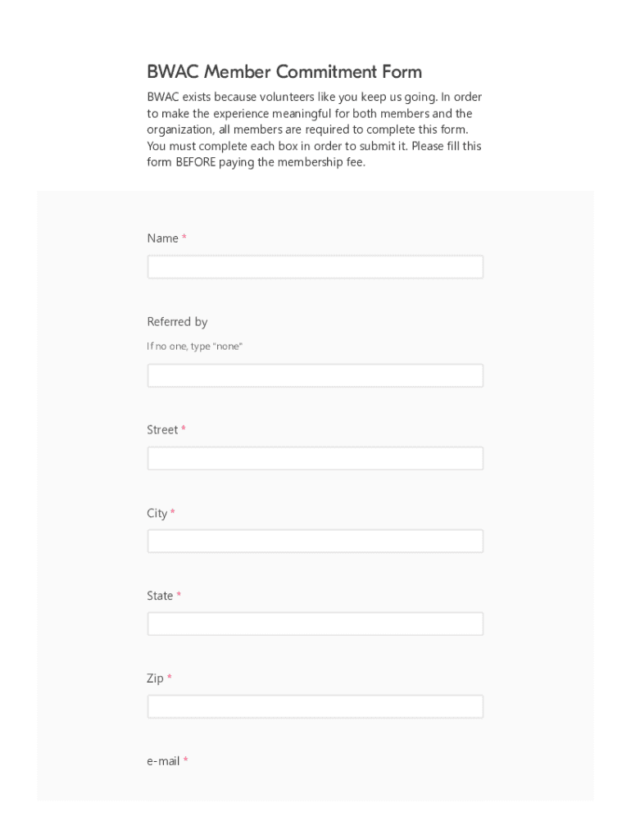Focus the Zip code field
Screen dimensions: 631x839
[x=315, y=706]
